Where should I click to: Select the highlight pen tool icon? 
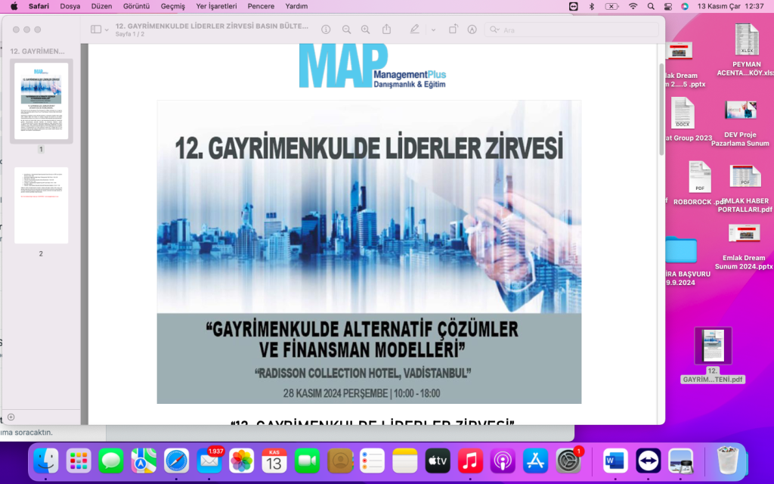click(x=414, y=29)
